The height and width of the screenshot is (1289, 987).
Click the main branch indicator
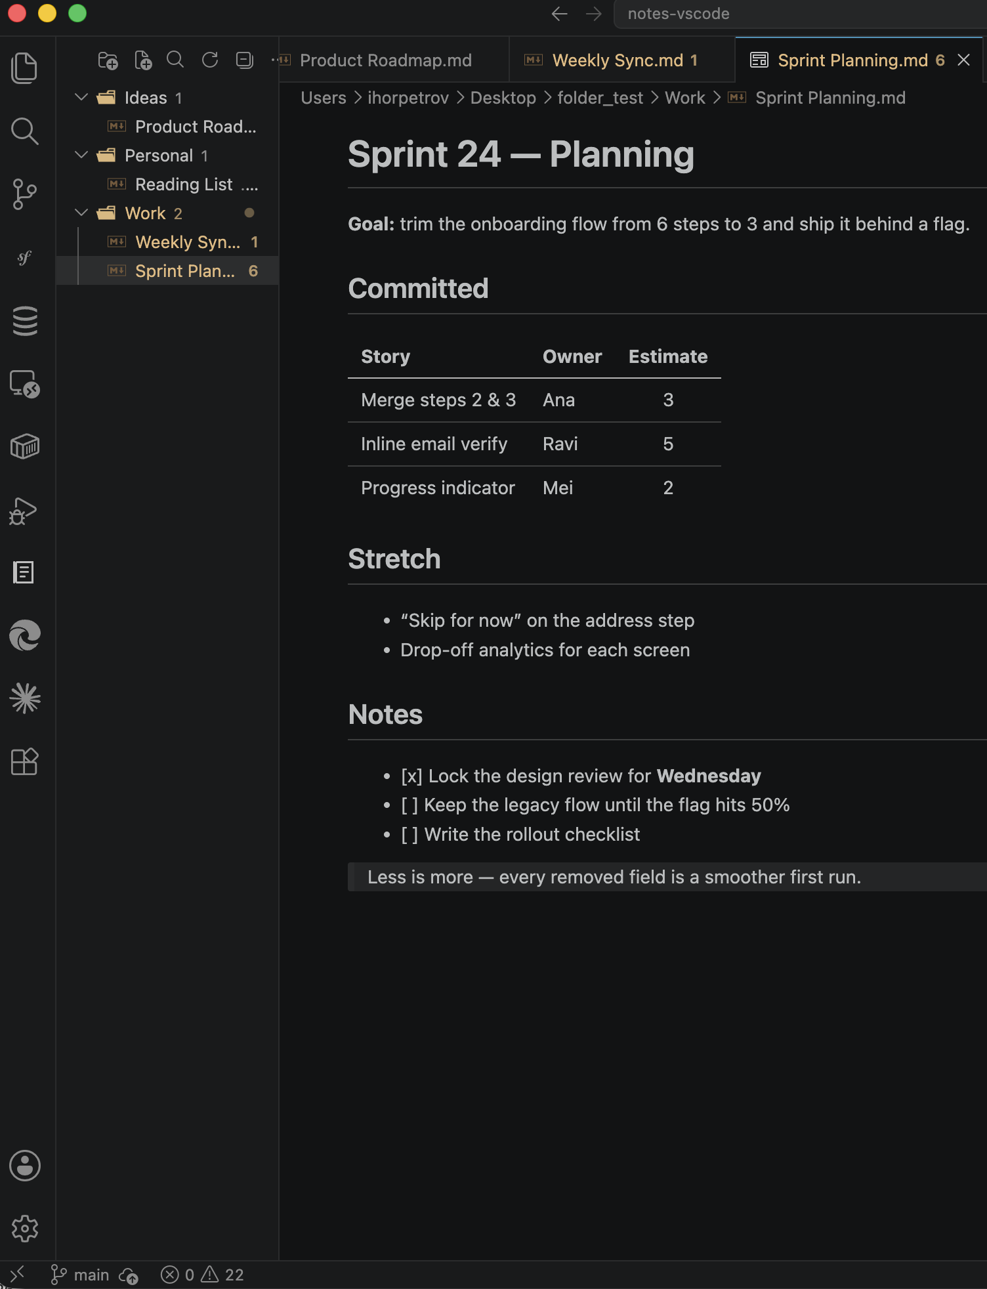[80, 1275]
